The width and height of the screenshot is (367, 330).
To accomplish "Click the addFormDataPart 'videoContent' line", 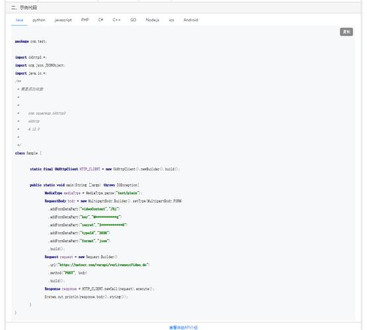I will [x=84, y=209].
